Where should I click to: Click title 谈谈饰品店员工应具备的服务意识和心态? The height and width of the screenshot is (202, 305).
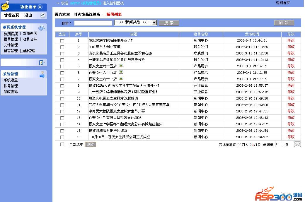pyautogui.click(x=120, y=53)
